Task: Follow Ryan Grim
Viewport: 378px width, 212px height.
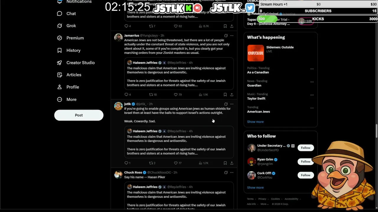Action: pos(306,161)
